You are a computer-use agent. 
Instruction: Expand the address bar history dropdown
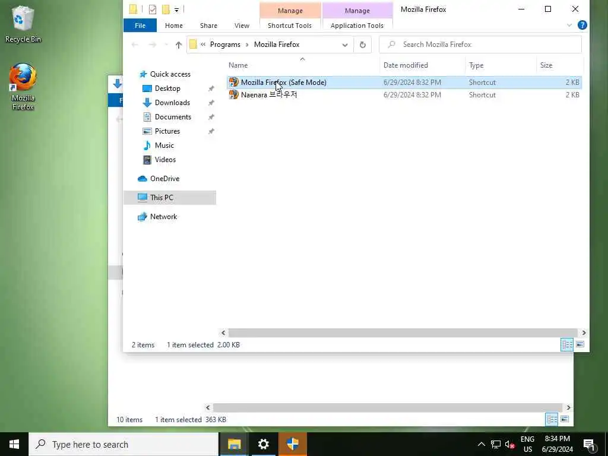(345, 45)
